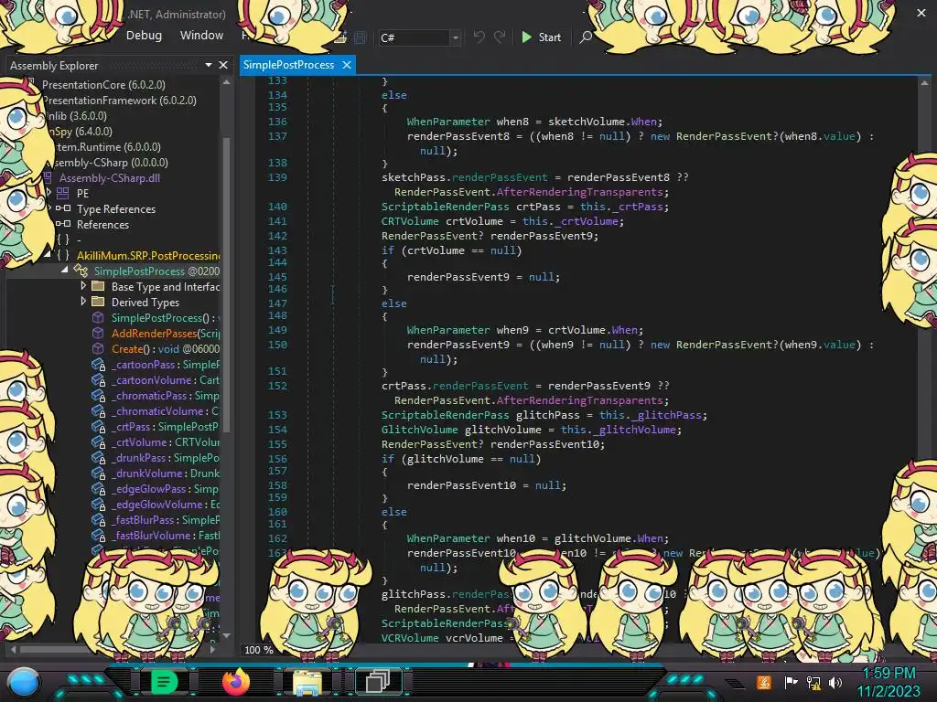Image resolution: width=937 pixels, height=702 pixels.
Task: Close the SimplePostProcess tab
Action: 347,65
